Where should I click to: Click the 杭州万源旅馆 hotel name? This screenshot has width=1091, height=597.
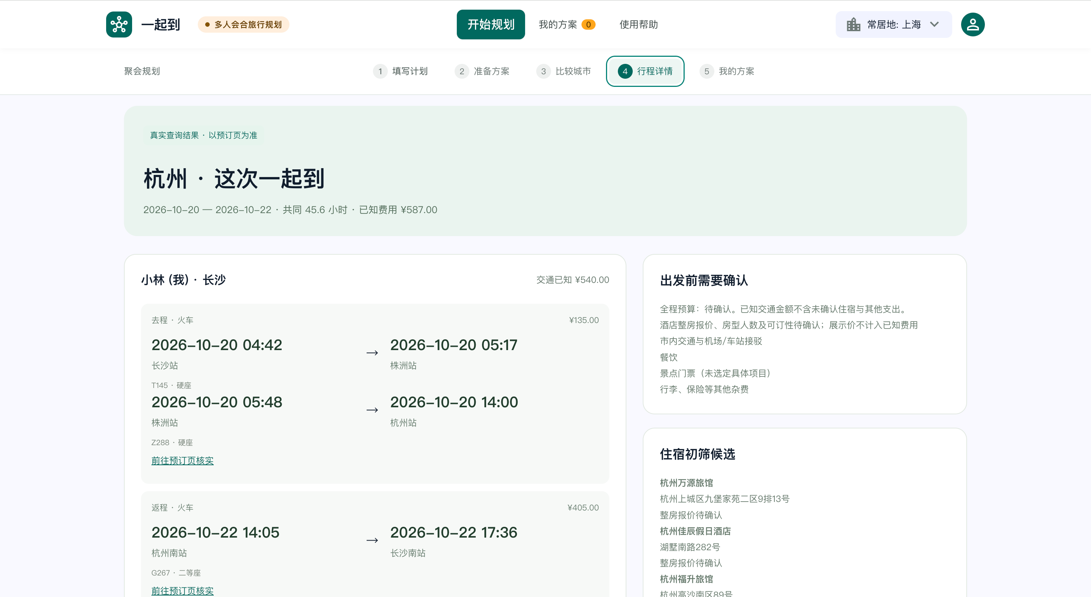tap(687, 483)
